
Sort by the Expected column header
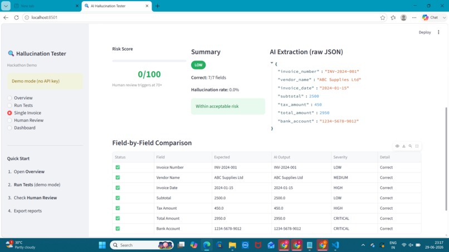coord(241,157)
